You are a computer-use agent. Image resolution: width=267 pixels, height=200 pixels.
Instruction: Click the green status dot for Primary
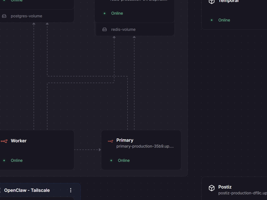pyautogui.click(x=111, y=160)
